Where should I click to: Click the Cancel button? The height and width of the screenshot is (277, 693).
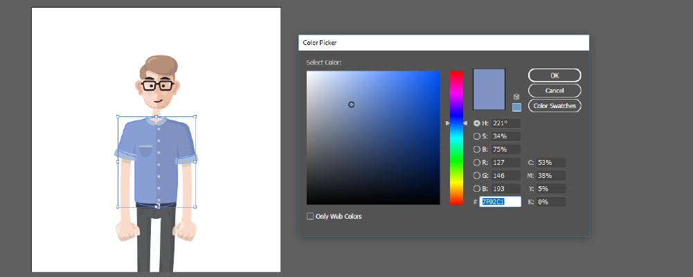click(555, 91)
